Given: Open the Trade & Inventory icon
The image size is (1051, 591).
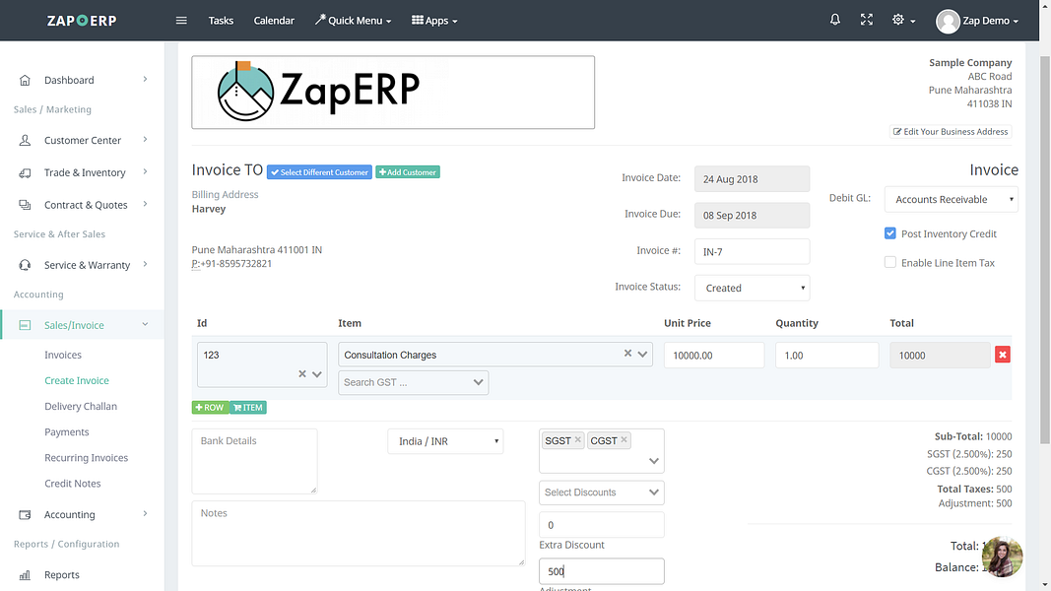Looking at the screenshot, I should tap(24, 171).
